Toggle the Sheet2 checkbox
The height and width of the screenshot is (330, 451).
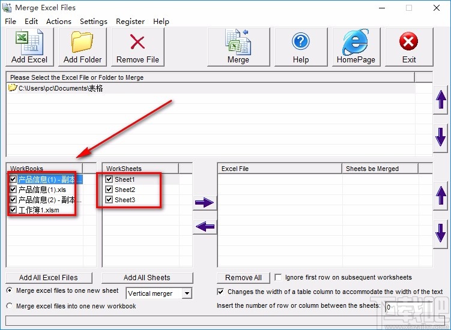tap(109, 190)
